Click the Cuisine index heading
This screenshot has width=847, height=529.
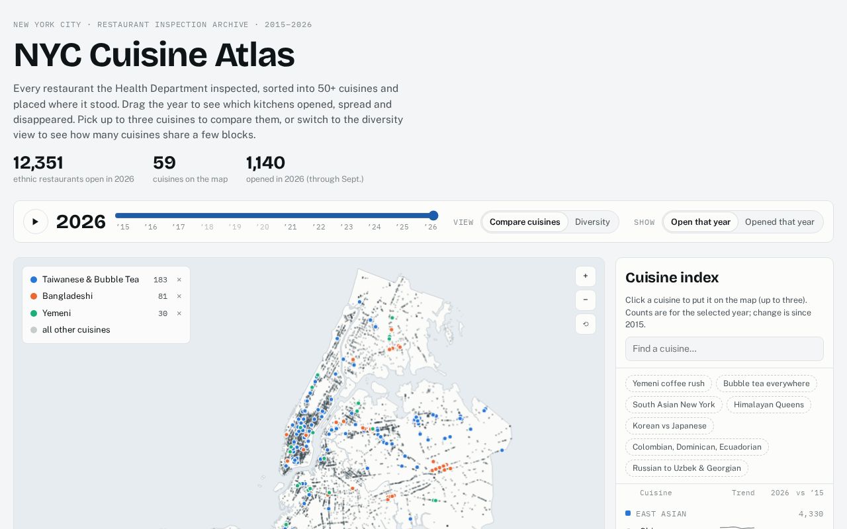[672, 278]
